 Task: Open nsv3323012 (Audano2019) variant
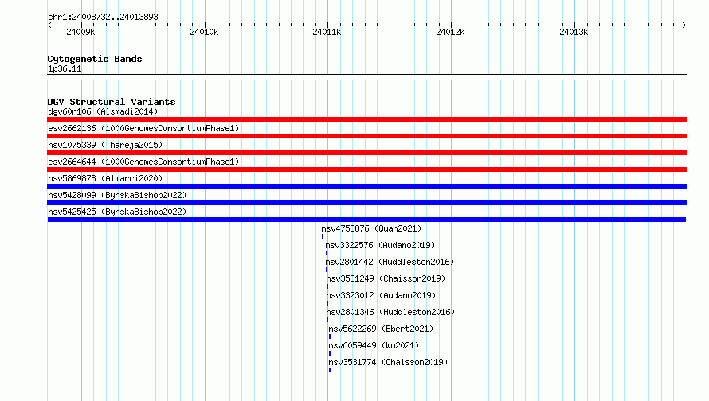381,295
